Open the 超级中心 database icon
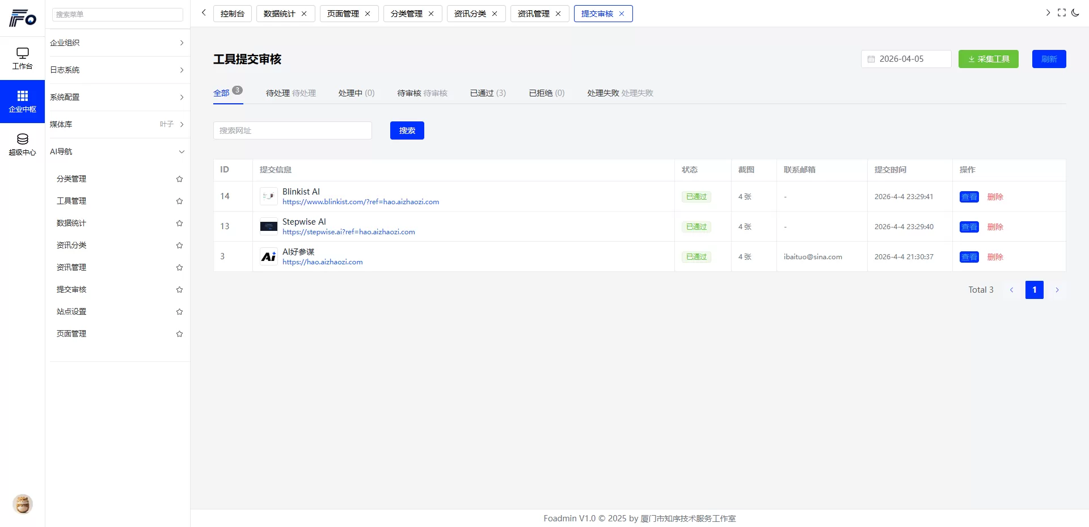Screen dimensions: 1089x527 22,143
